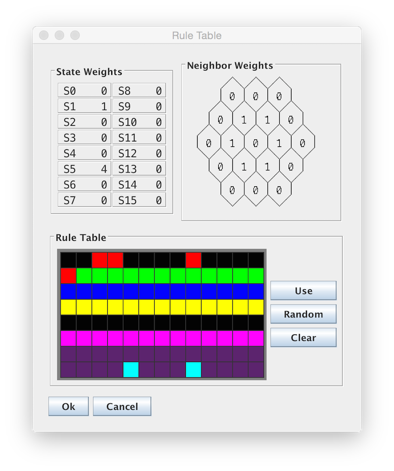Click the S12 state weight field
This screenshot has height=471, width=394.
click(139, 153)
